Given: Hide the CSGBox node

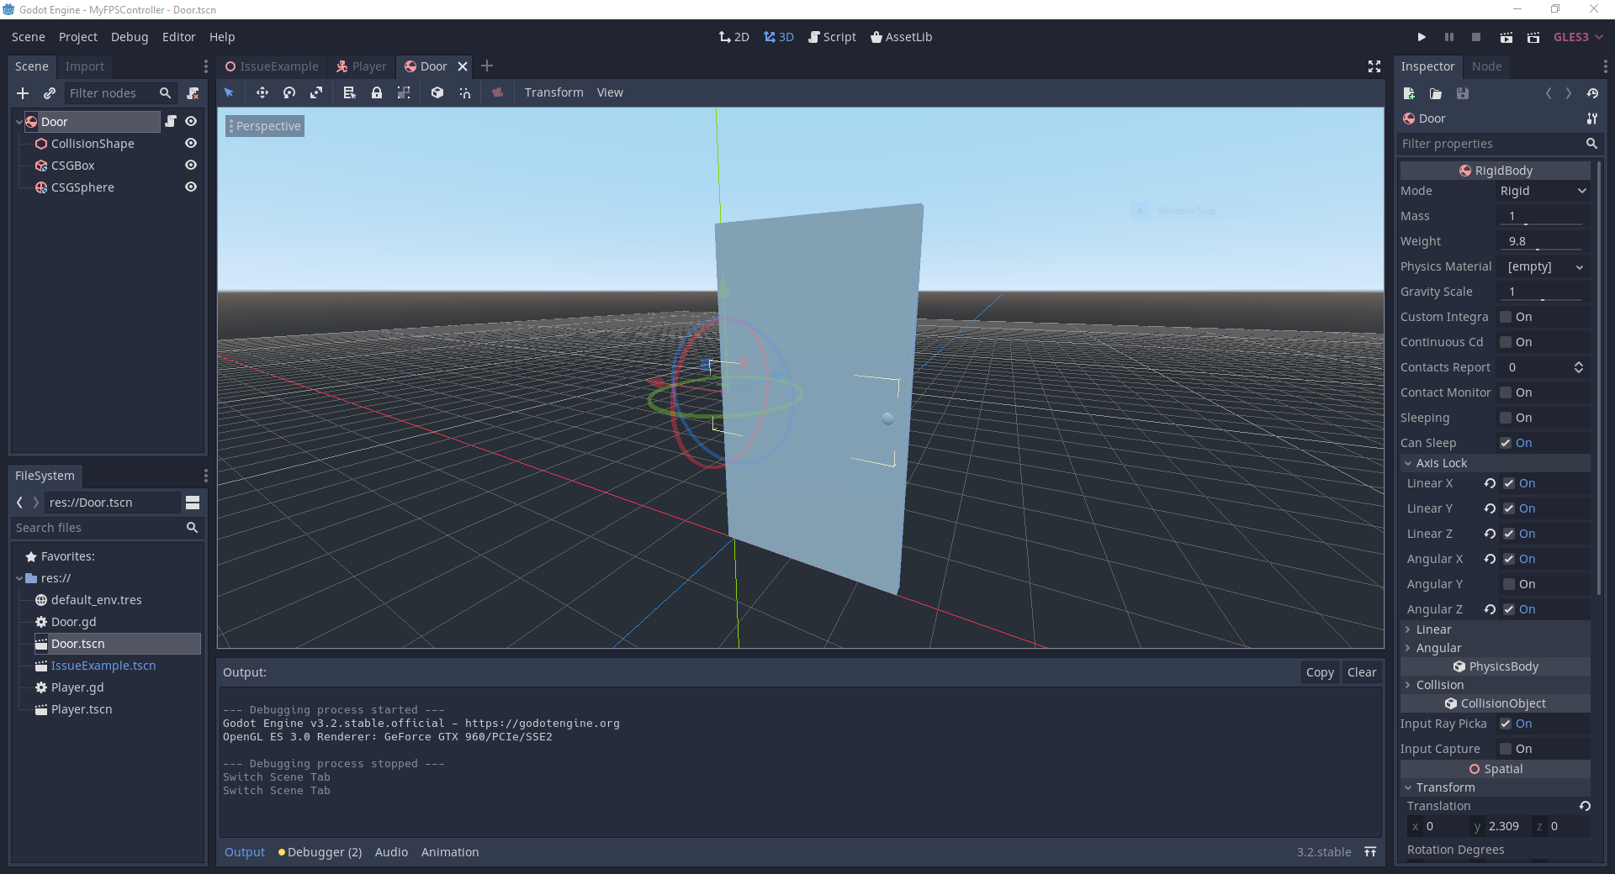Looking at the screenshot, I should click(x=191, y=166).
